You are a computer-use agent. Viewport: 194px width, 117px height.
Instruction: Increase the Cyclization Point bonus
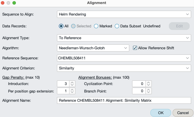pyautogui.click(x=149, y=82)
